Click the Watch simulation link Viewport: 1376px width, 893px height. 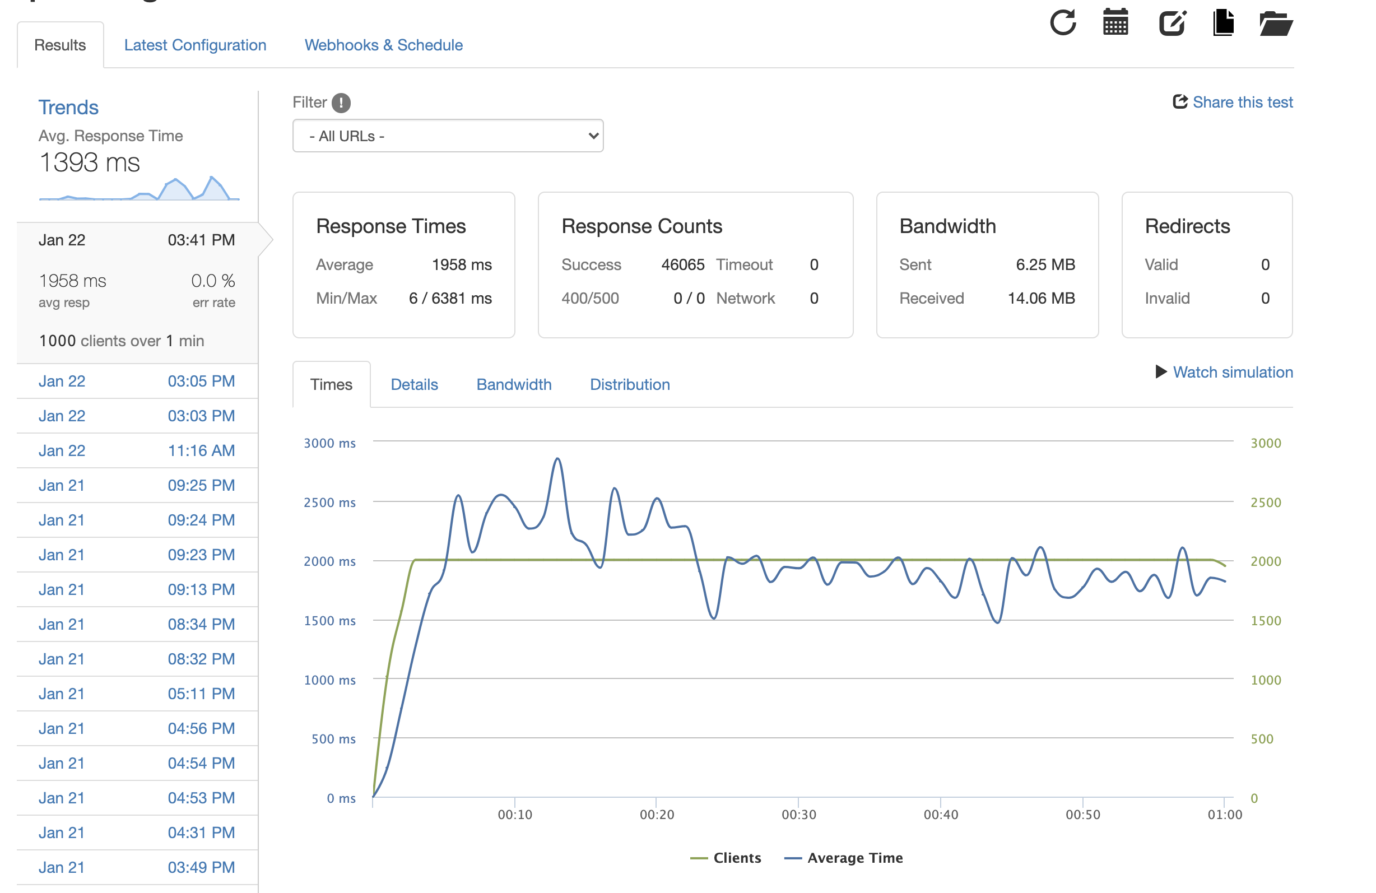coord(1233,372)
